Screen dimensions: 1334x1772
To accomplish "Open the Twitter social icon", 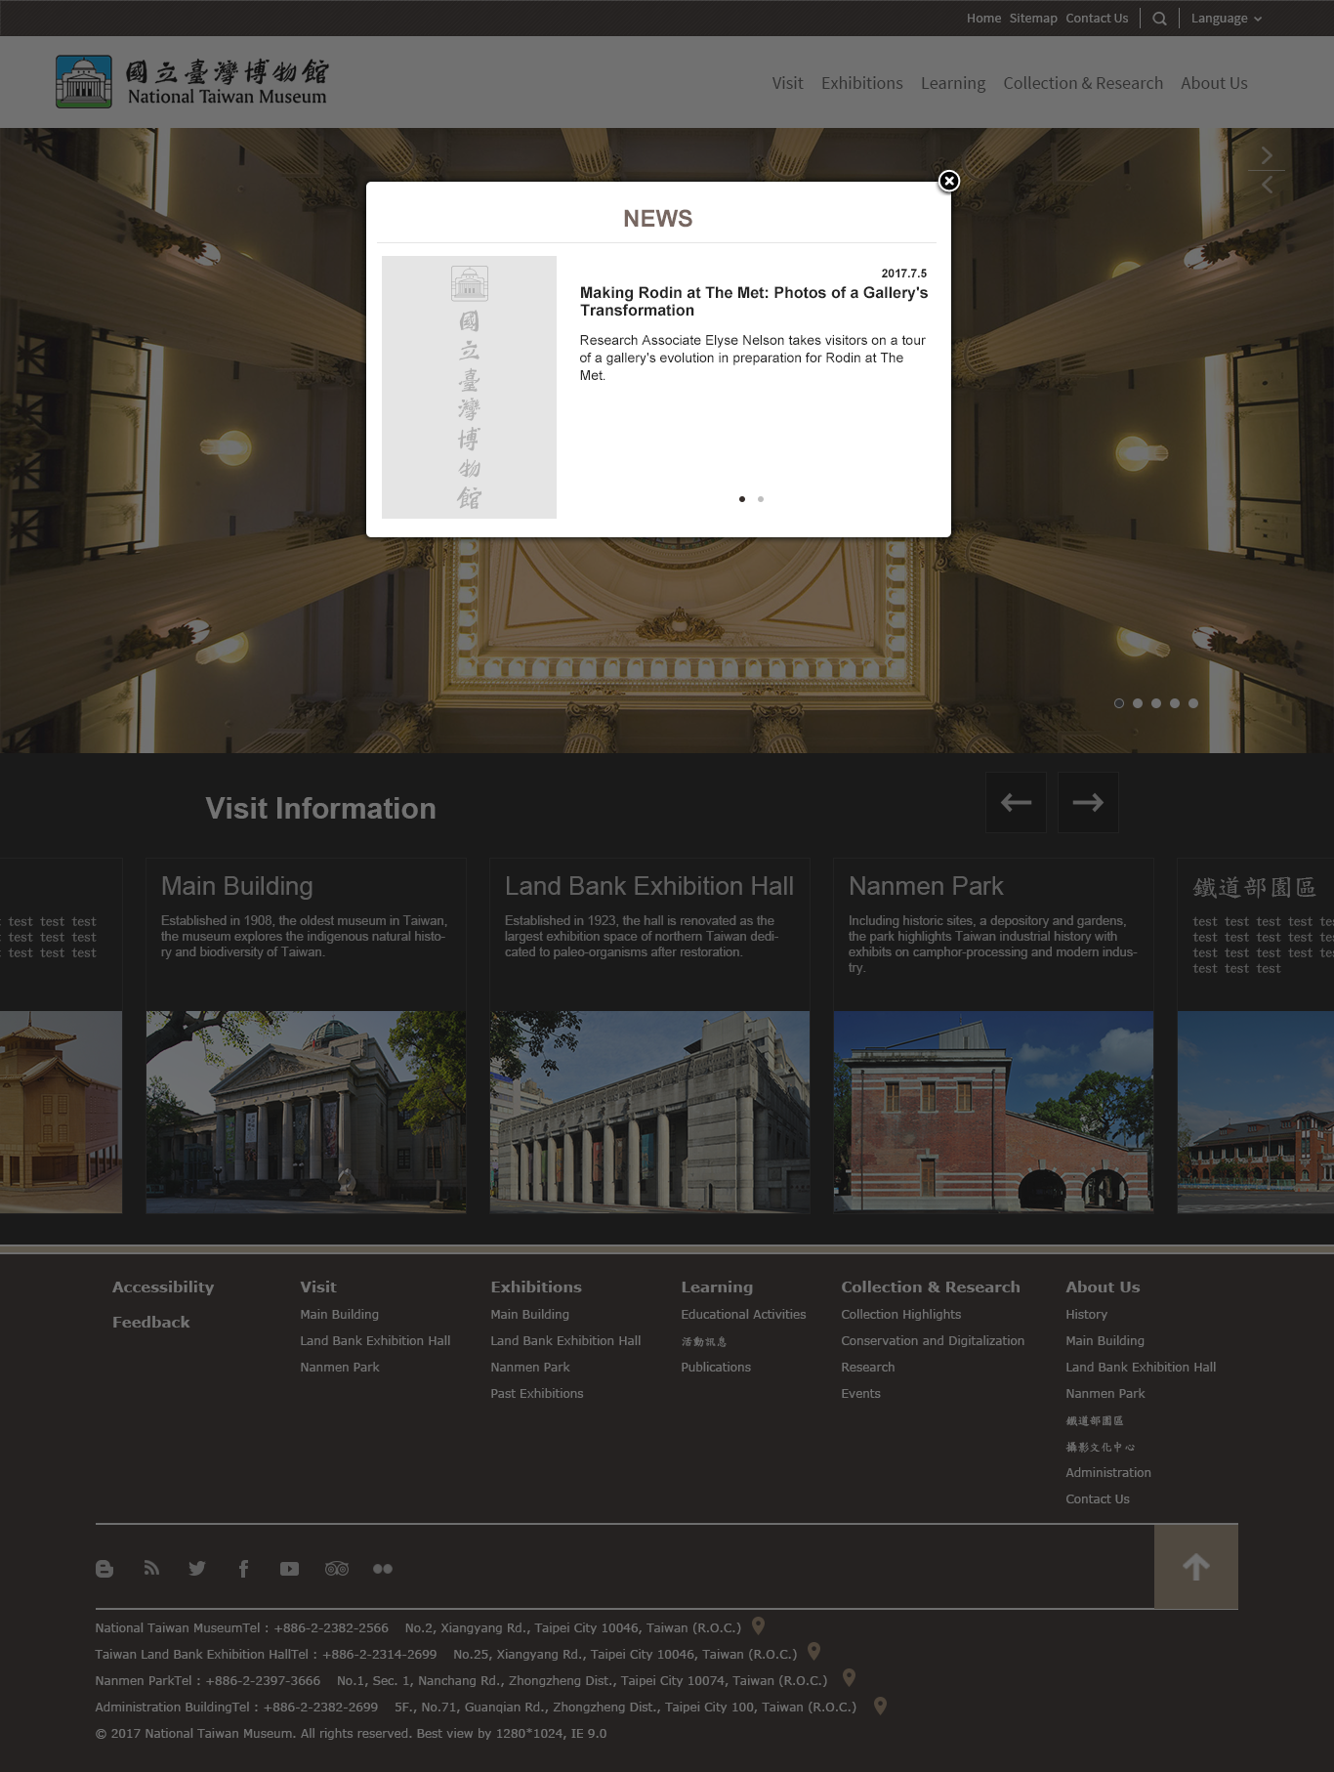I will pos(197,1569).
